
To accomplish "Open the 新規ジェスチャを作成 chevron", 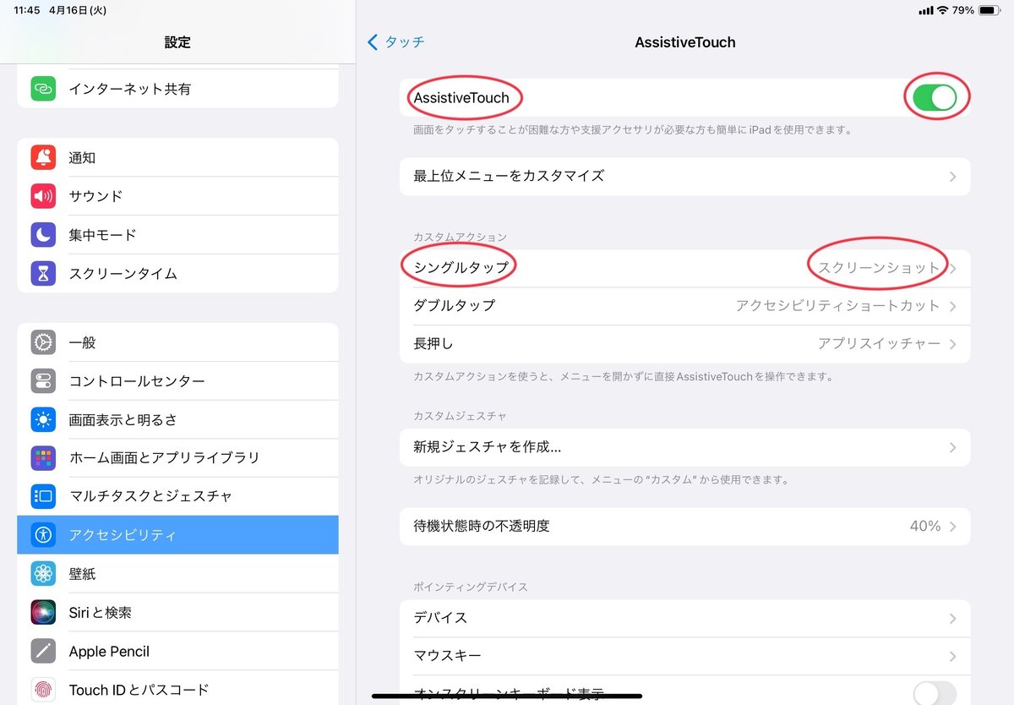I will click(x=952, y=447).
